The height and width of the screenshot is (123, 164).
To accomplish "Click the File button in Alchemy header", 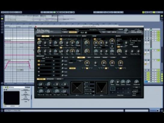I will point(104,32).
